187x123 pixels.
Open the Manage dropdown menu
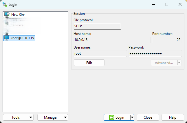point(53,117)
